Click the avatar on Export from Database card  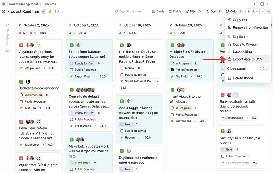[x=78, y=45]
